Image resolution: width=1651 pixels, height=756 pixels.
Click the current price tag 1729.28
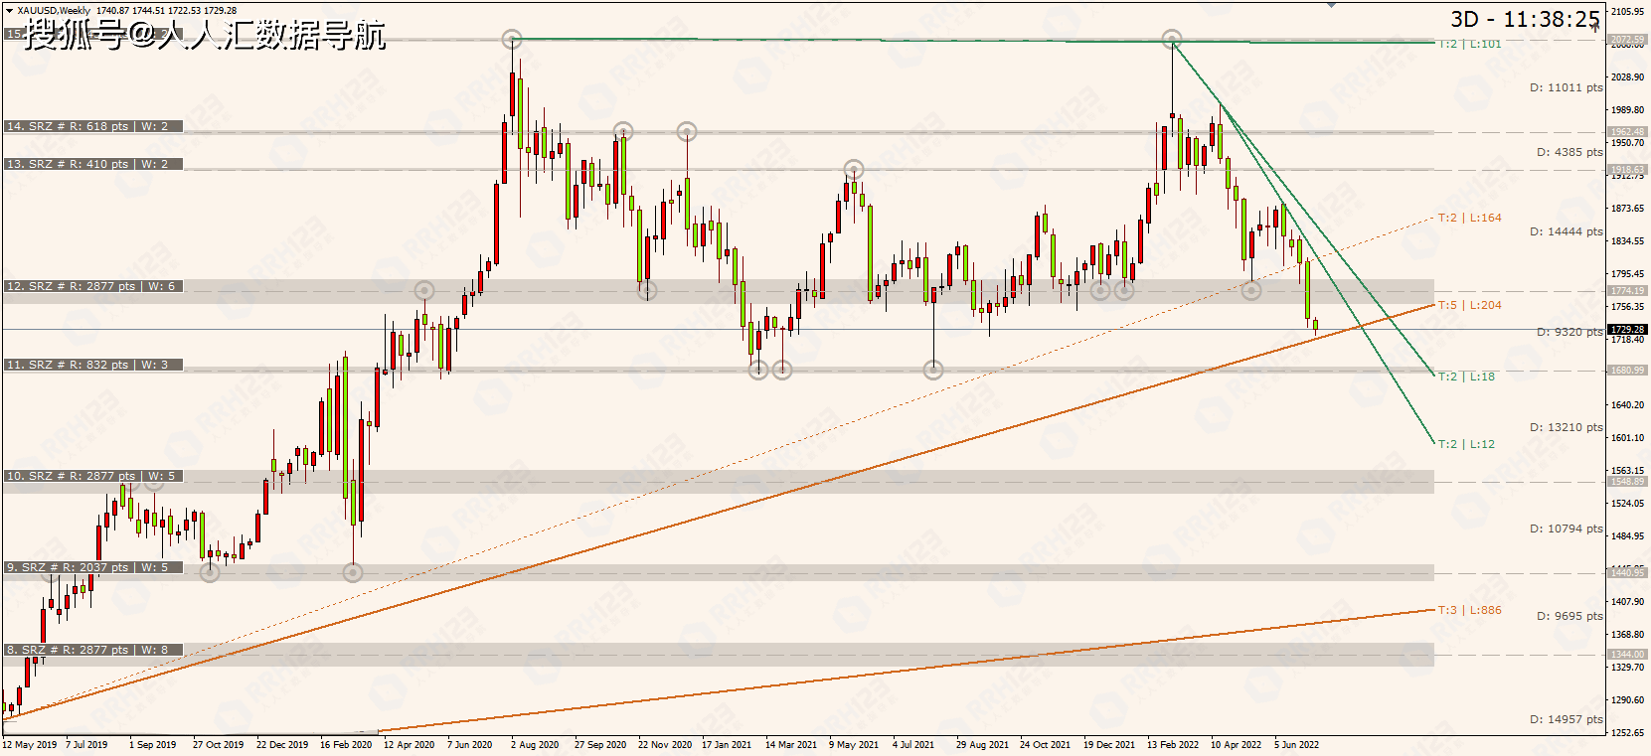click(1627, 329)
